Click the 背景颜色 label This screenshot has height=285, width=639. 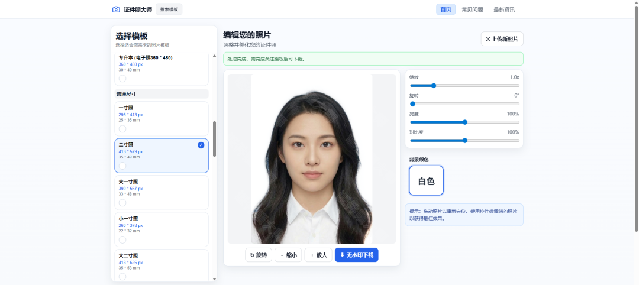point(419,160)
